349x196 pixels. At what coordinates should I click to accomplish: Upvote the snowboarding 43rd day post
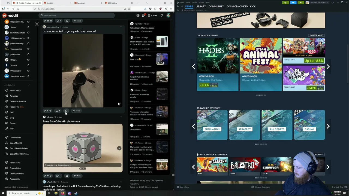point(45,111)
